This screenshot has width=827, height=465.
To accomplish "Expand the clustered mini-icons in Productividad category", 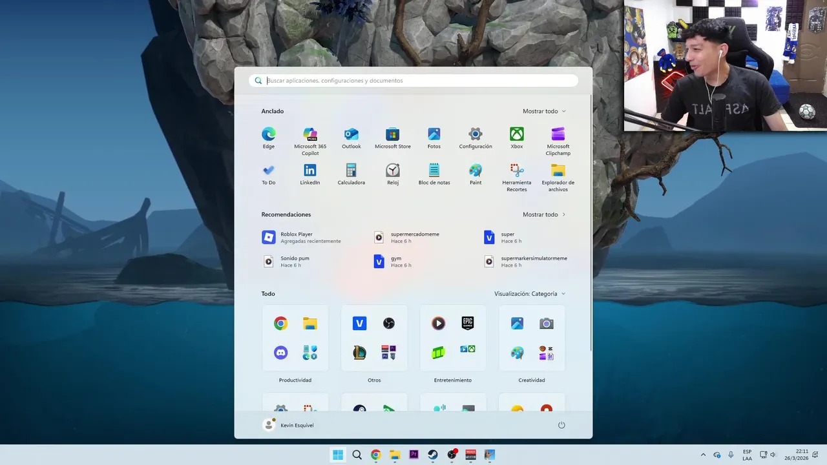I will (310, 353).
